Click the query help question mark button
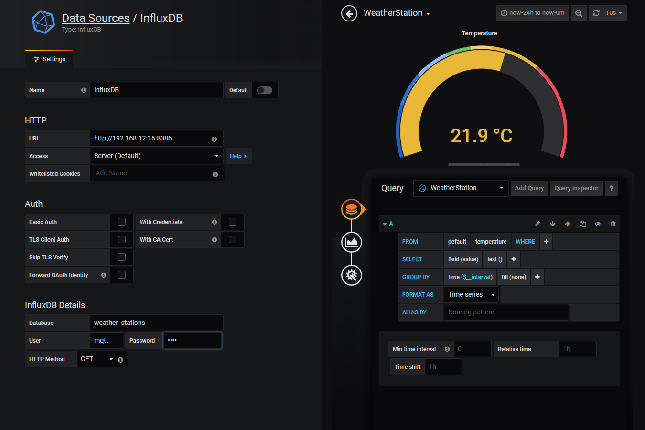Screen dimensions: 645x430 [x=611, y=188]
